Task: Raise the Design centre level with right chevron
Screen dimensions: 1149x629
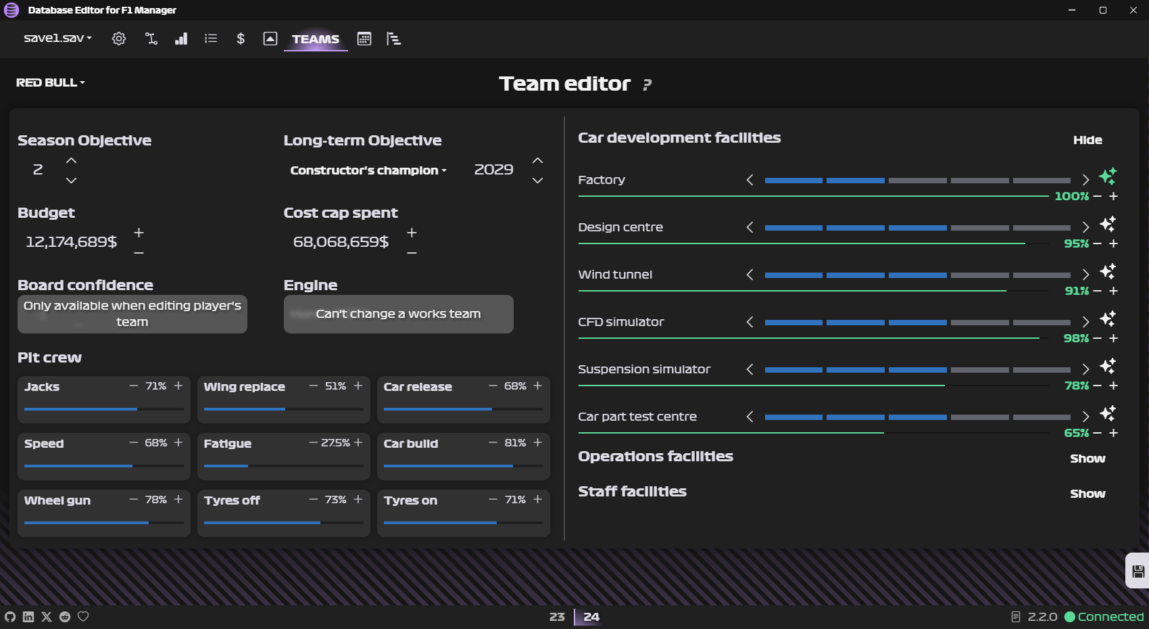Action: coord(1085,227)
